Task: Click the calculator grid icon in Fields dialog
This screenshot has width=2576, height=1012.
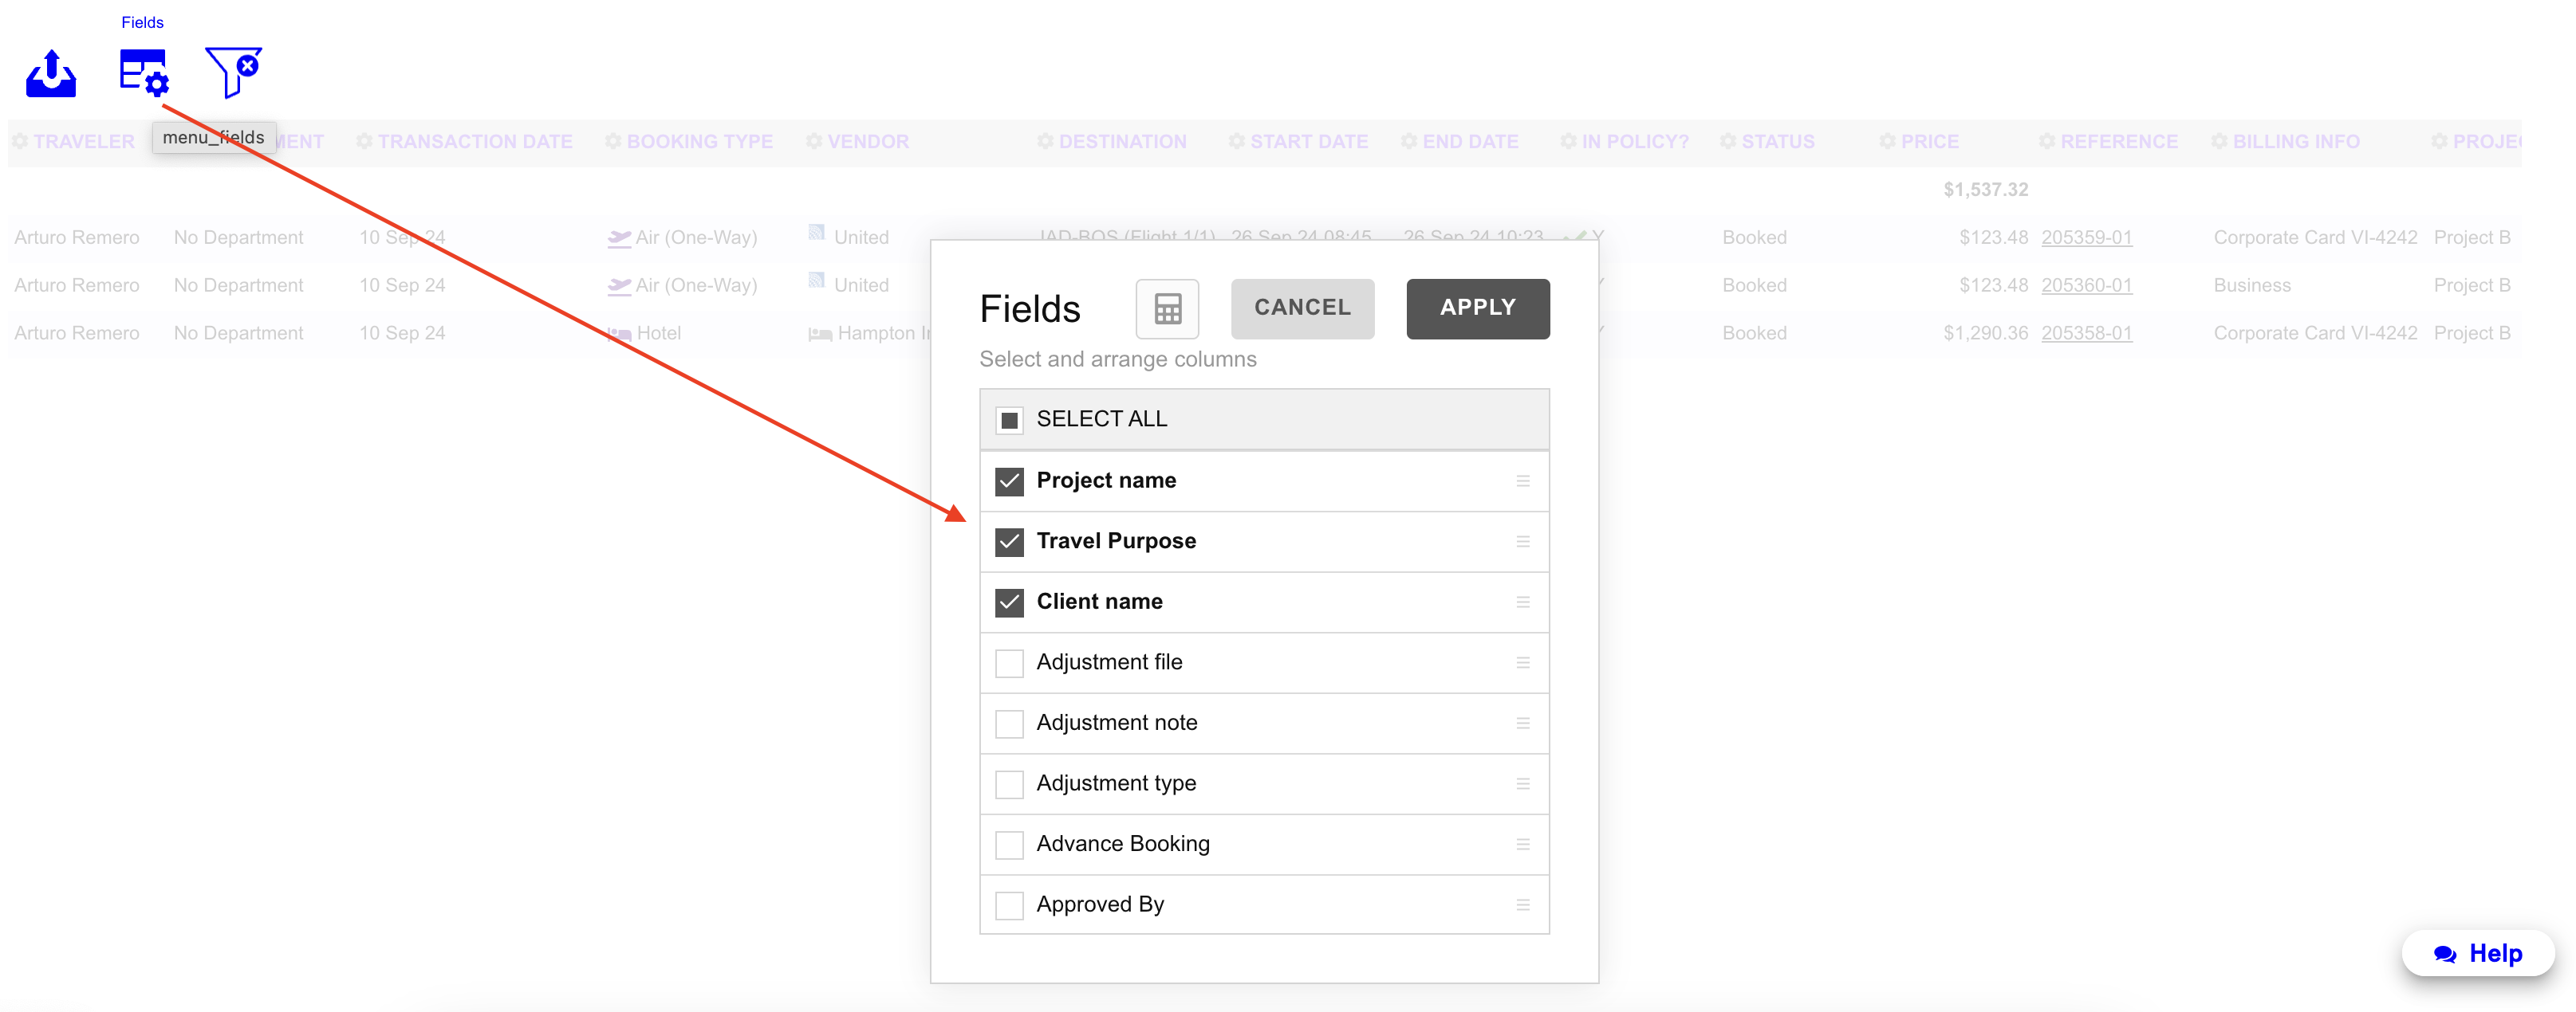Action: click(1167, 308)
